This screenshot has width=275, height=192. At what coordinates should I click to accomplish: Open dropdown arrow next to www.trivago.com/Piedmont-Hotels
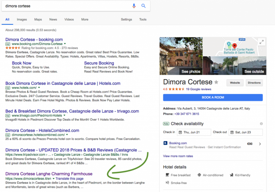coord(65,115)
